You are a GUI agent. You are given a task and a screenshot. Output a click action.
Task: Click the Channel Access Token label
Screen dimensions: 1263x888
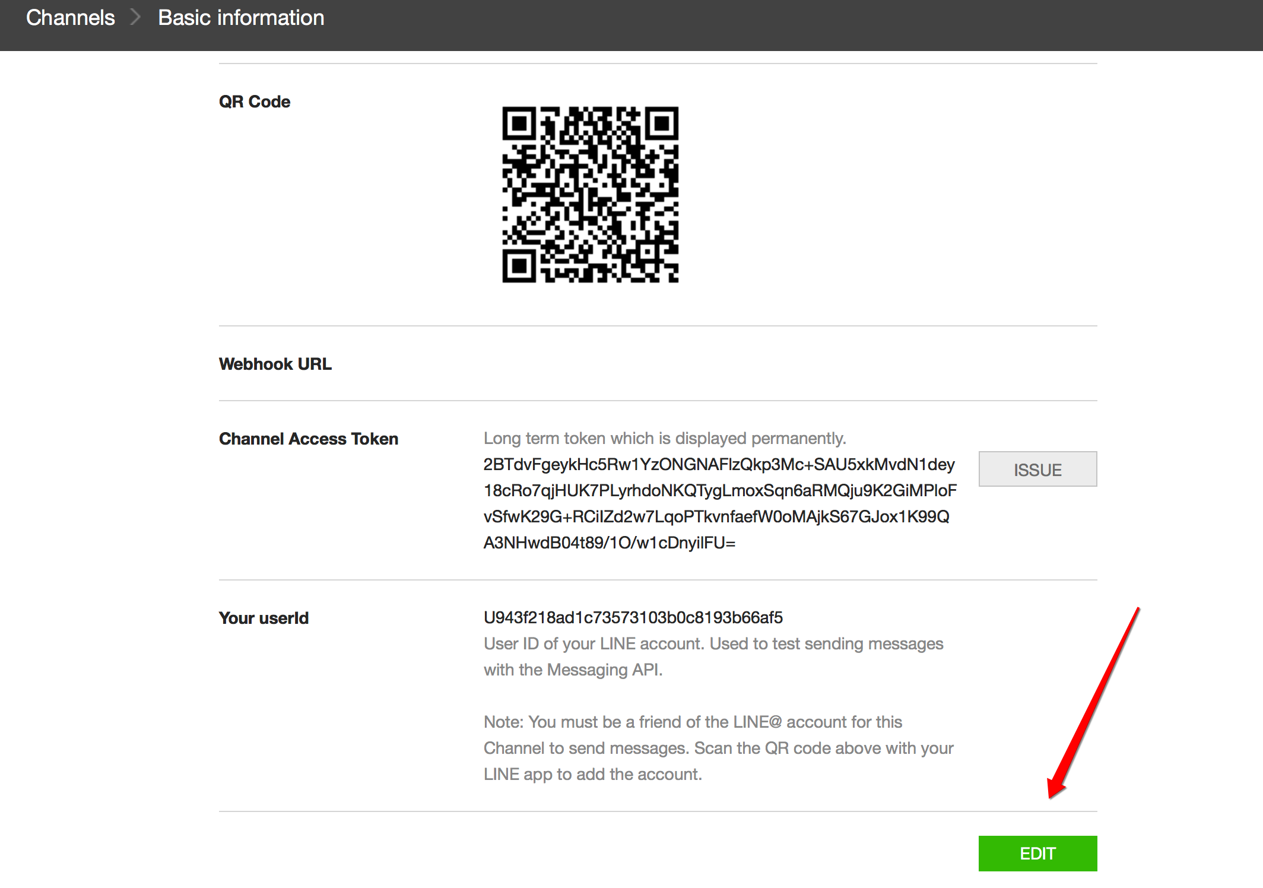point(308,439)
